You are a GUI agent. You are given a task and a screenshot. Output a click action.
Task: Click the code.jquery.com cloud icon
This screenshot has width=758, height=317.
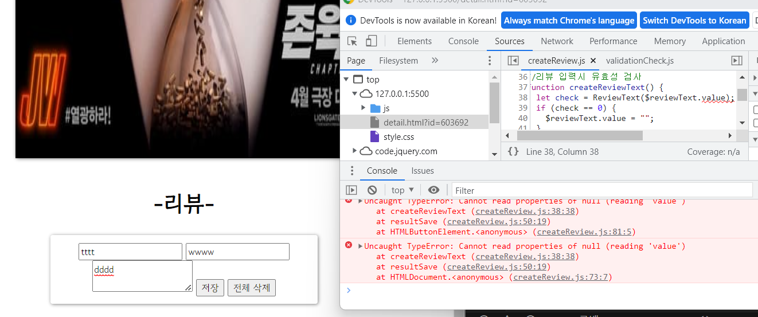(366, 151)
